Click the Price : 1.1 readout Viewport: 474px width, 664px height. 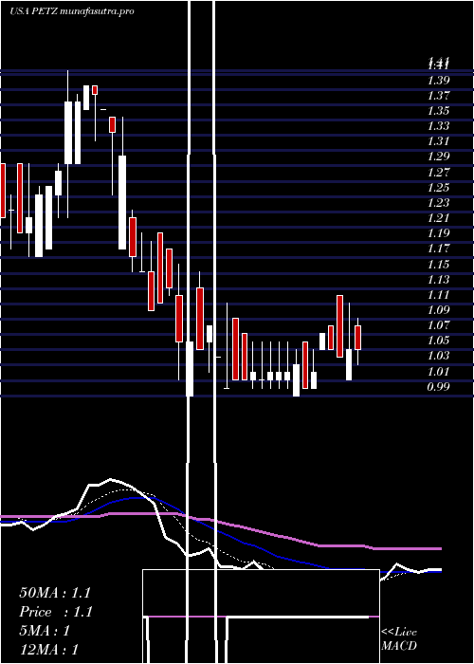tap(56, 612)
